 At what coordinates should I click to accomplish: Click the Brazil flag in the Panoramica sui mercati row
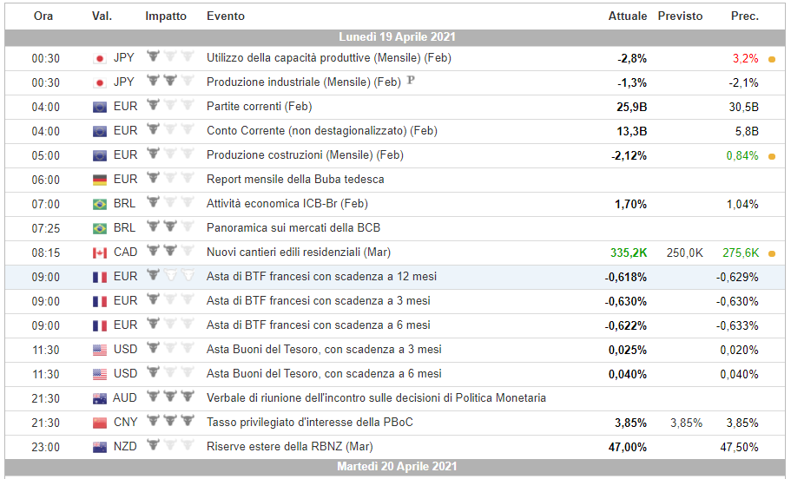pyautogui.click(x=99, y=228)
